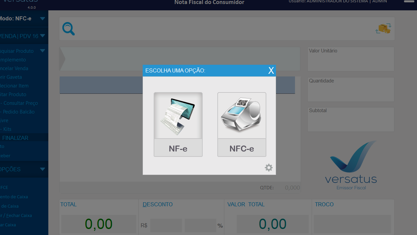Click the Desconto percentage input field
The height and width of the screenshot is (235, 417).
200,225
